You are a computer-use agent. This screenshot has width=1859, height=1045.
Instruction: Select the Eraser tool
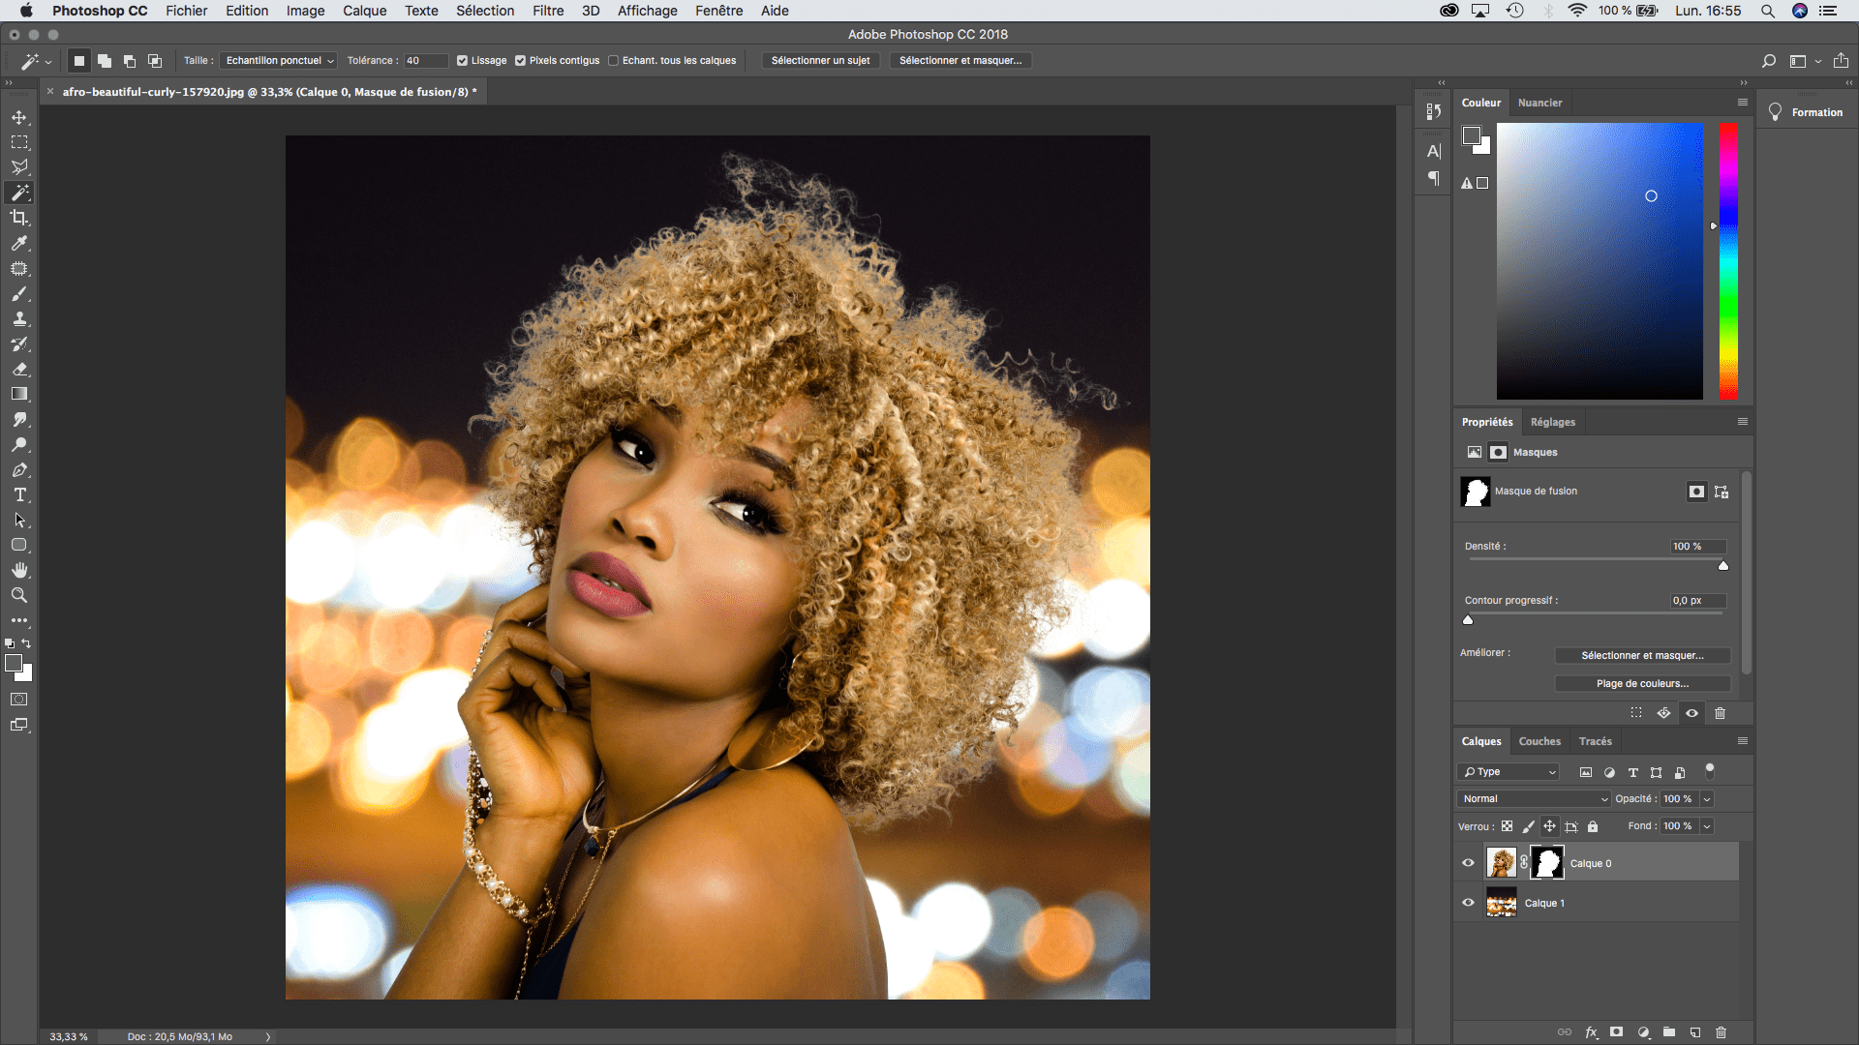pyautogui.click(x=19, y=369)
